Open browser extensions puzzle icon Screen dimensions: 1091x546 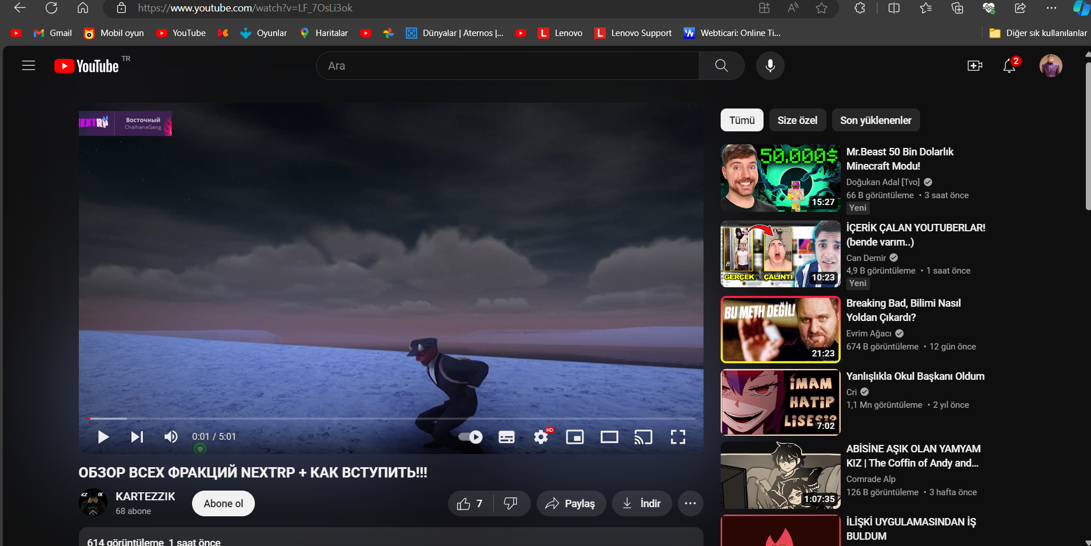pyautogui.click(x=860, y=8)
